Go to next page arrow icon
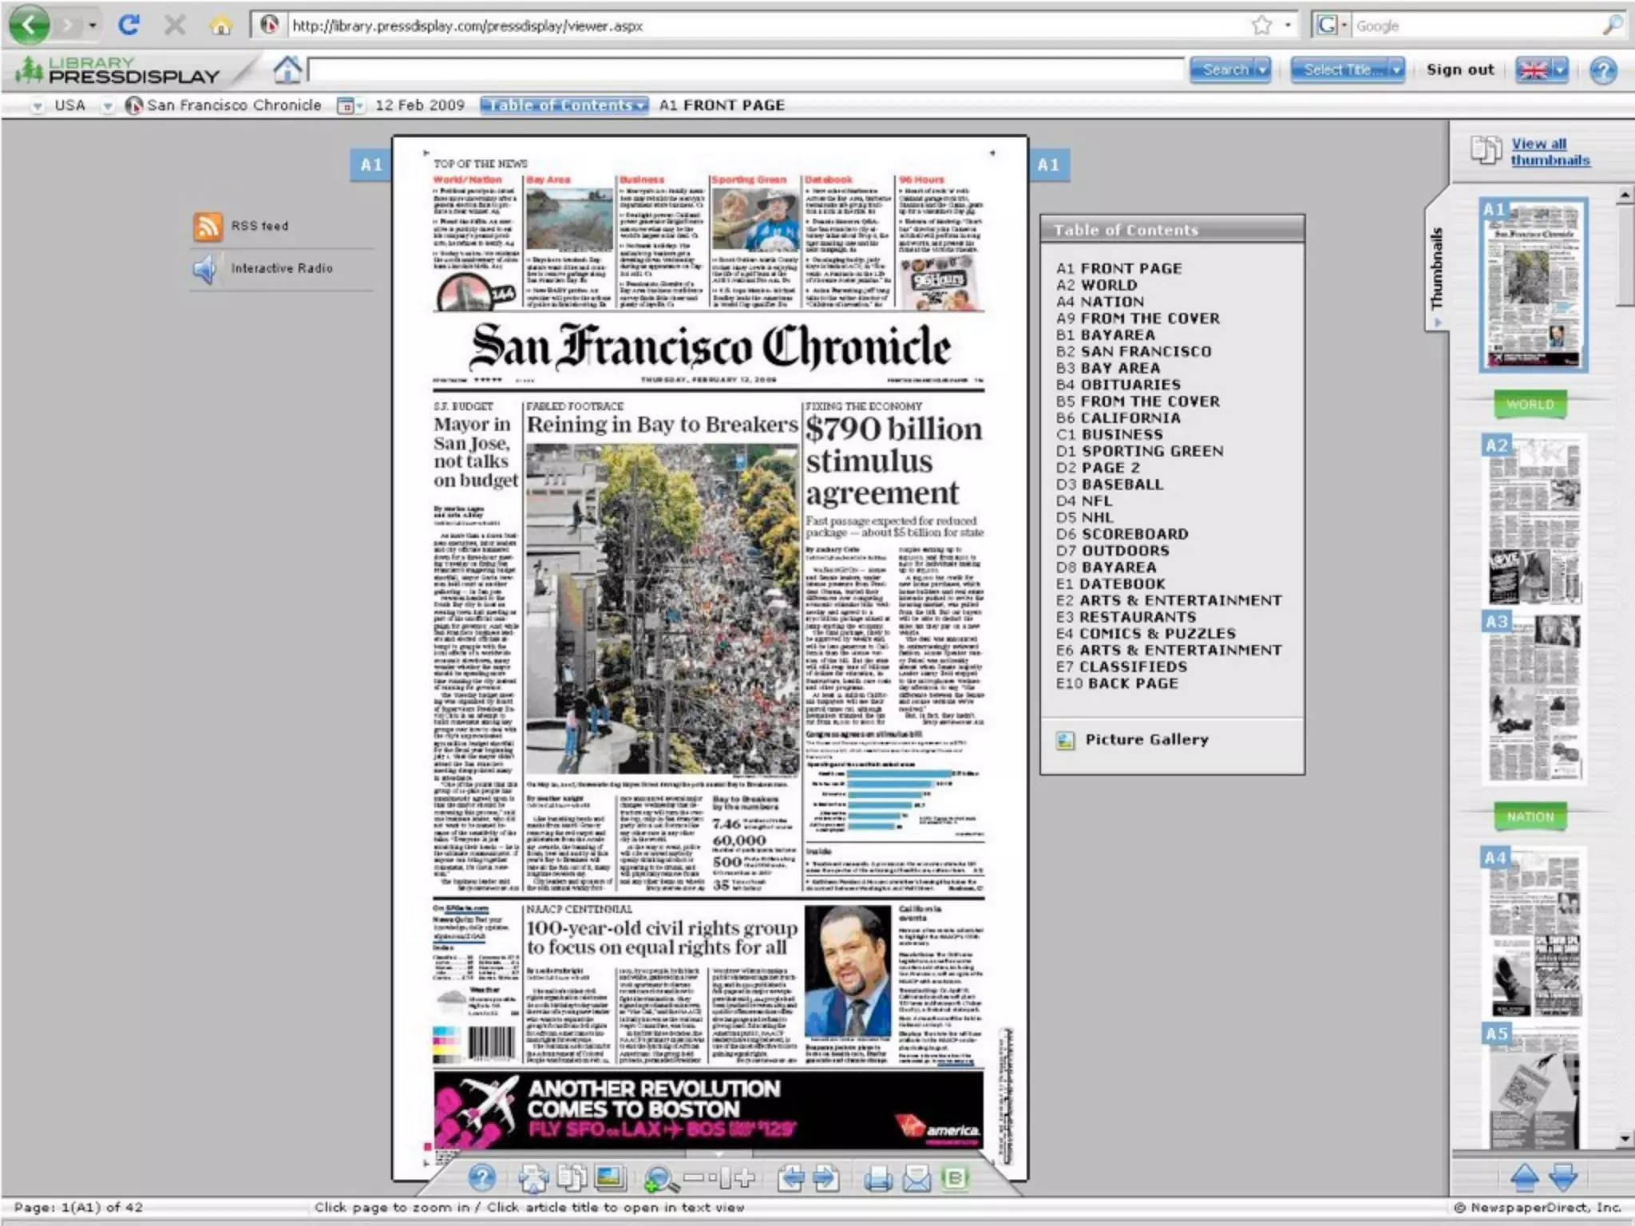This screenshot has width=1635, height=1226. pos(827,1178)
